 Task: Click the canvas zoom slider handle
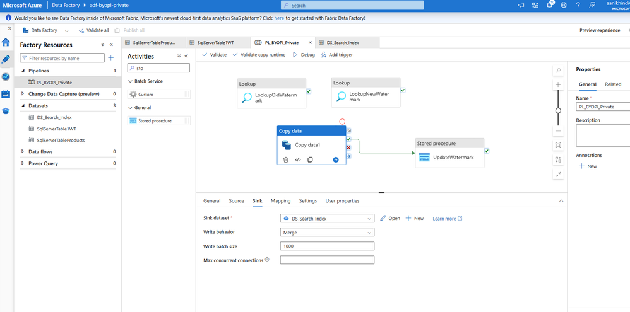tap(558, 110)
